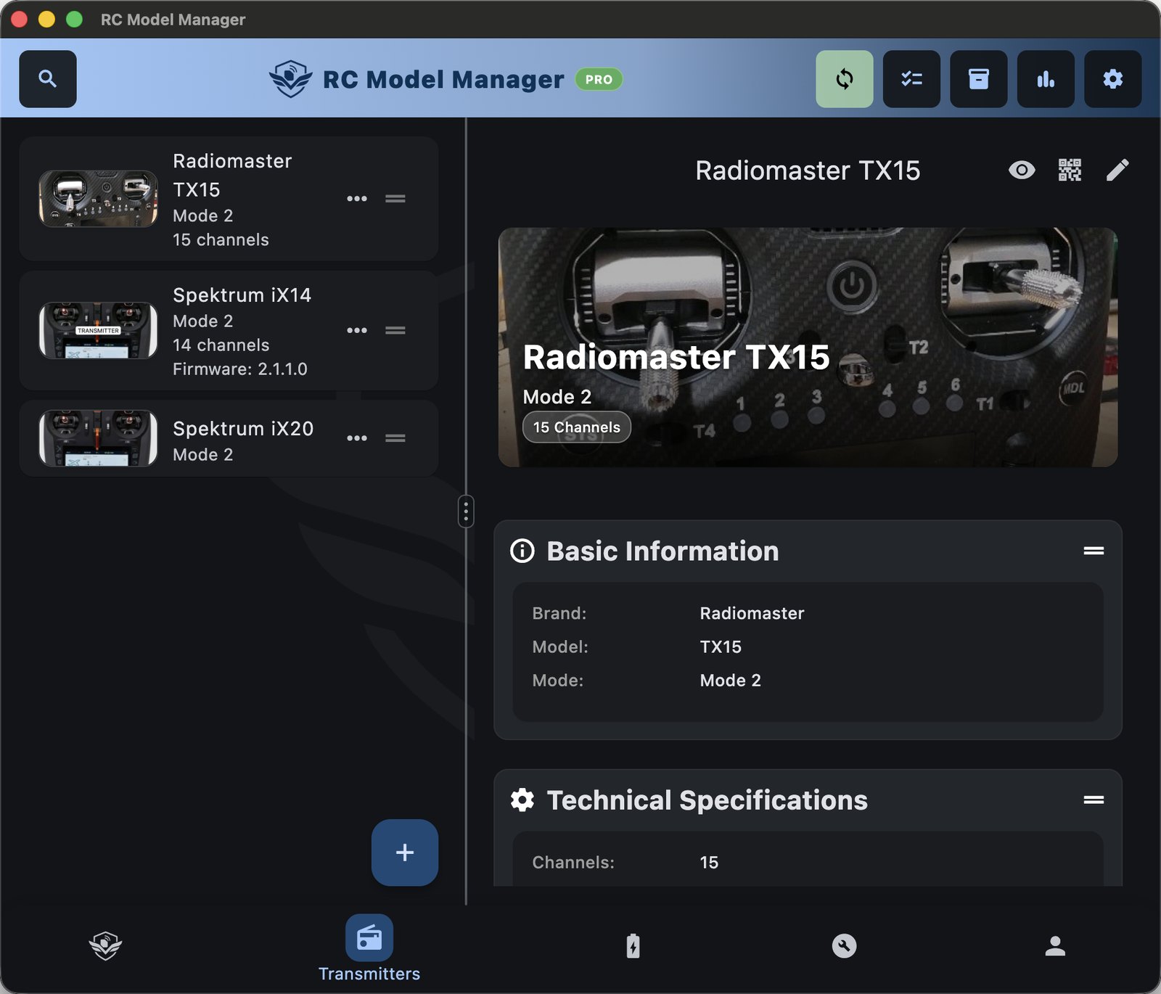Switch to the models tab with emblem icon

pyautogui.click(x=106, y=946)
